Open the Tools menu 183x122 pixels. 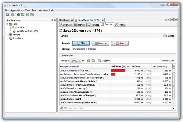[34, 10]
